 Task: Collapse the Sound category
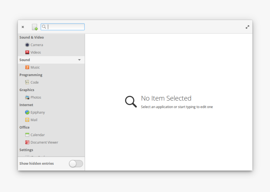[x=79, y=60]
